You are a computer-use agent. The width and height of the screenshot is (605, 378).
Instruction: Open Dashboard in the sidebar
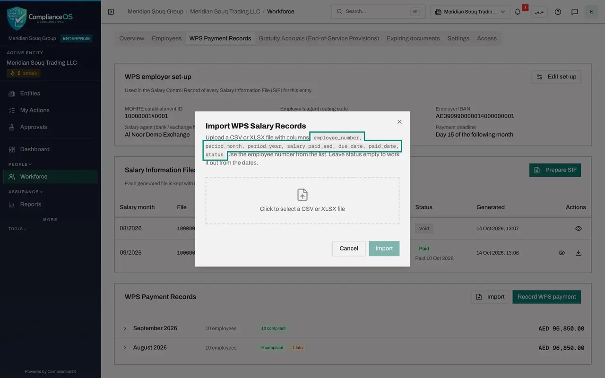[x=51, y=149]
